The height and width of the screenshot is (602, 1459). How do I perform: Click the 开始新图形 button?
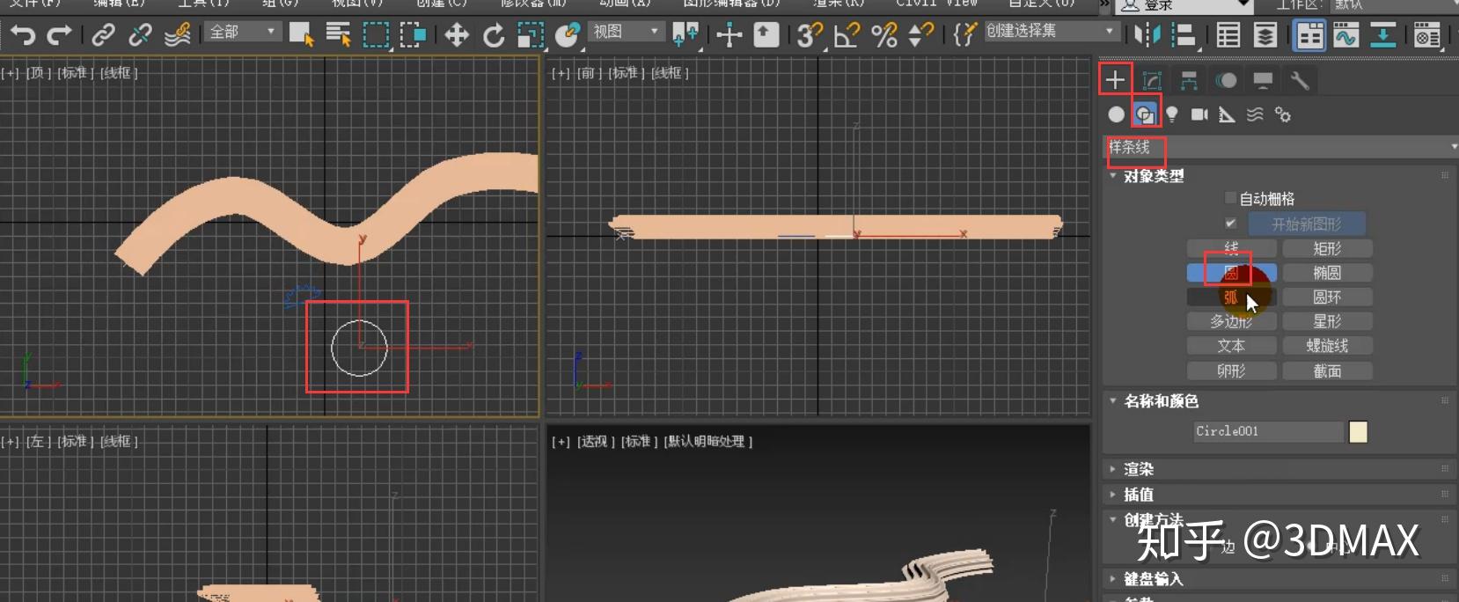click(x=1307, y=224)
